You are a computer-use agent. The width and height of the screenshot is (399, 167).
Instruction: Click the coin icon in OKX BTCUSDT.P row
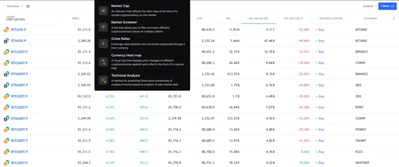[6, 96]
